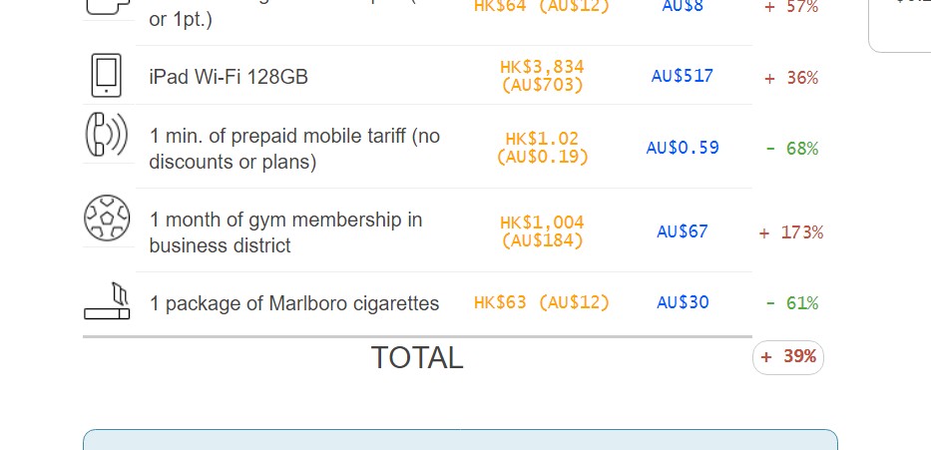Click the HK$1.02 mobile tariff price
931x450 pixels.
542,139
